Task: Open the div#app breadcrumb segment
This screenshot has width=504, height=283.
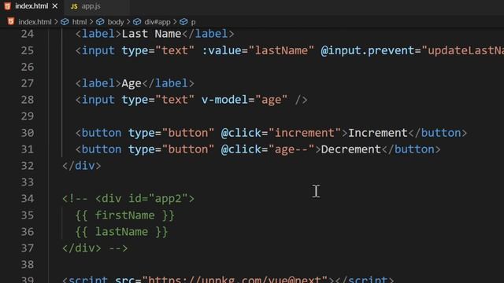Action: click(157, 22)
